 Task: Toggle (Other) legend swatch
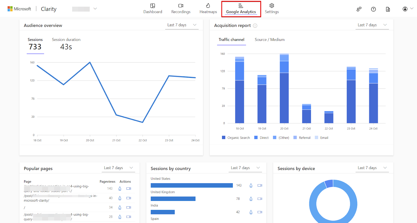[275, 138]
